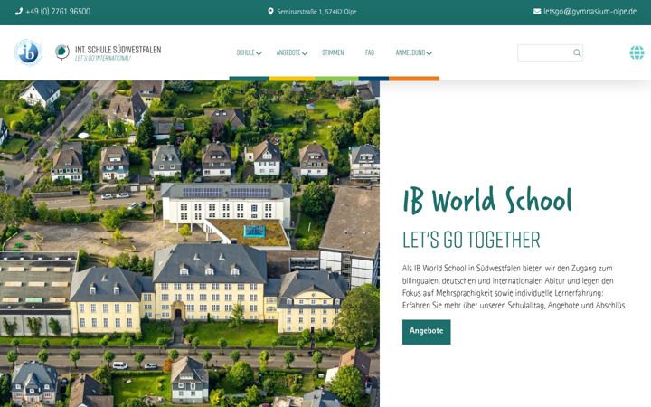The image size is (651, 407).
Task: Click the 'Let's go international!' tagline
Action: [x=102, y=58]
